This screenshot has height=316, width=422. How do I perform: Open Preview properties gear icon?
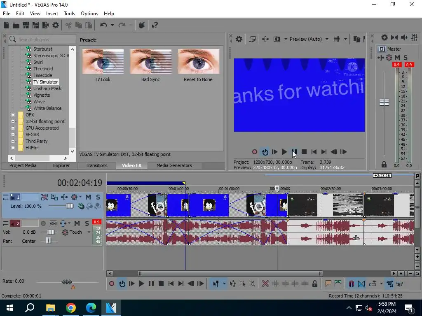point(239,39)
